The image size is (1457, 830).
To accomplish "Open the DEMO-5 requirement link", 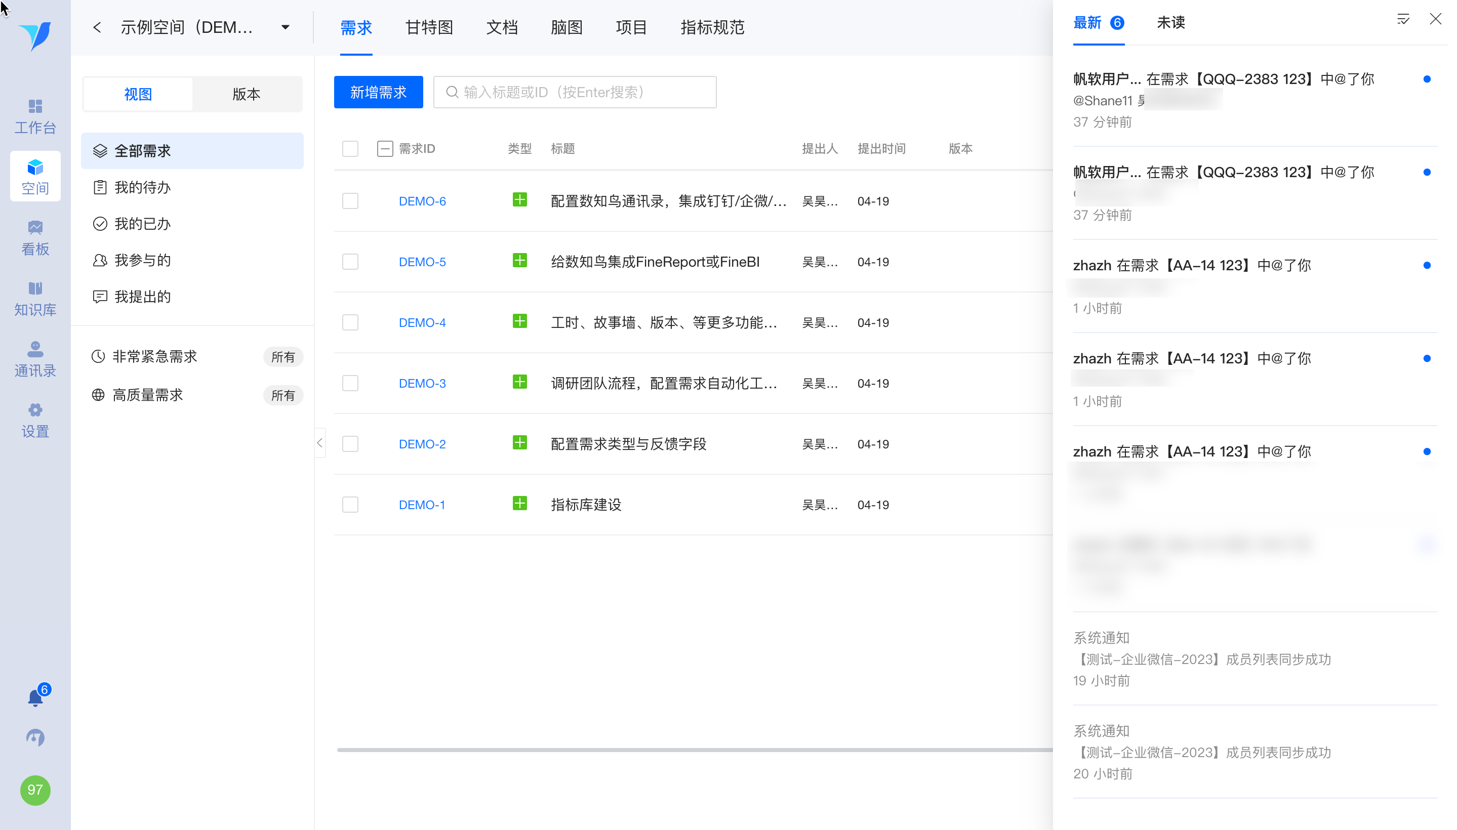I will click(422, 262).
